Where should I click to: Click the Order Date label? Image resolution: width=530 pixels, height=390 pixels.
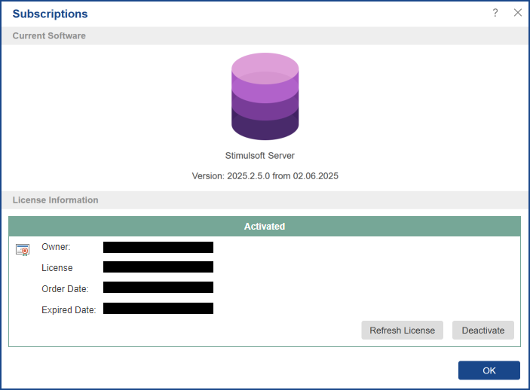click(x=65, y=288)
